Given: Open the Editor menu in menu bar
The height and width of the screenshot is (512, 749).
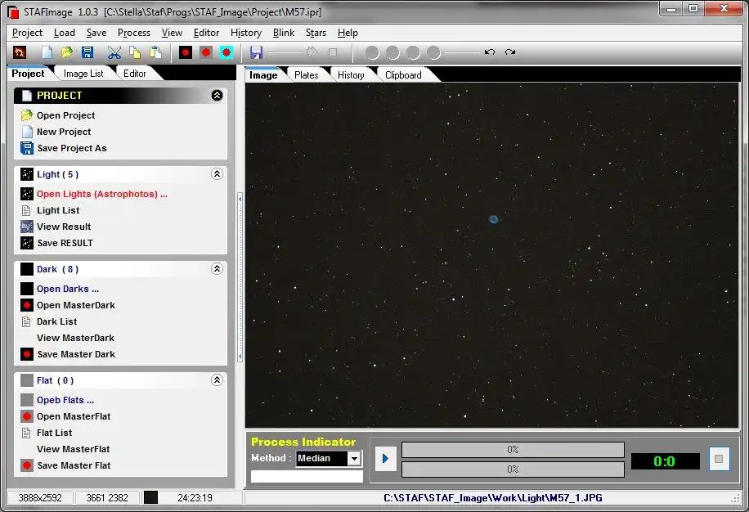Looking at the screenshot, I should coord(206,33).
